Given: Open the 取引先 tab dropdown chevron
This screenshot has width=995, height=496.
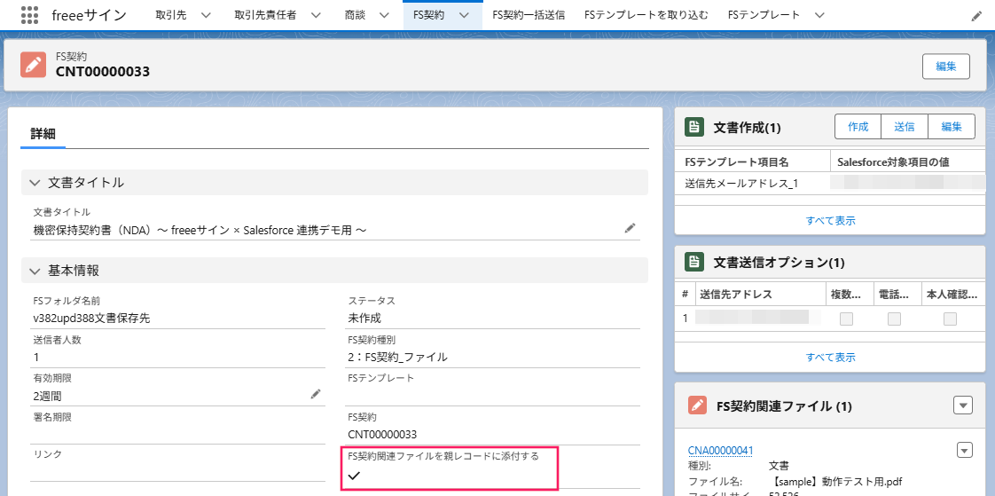Looking at the screenshot, I should click(x=205, y=15).
